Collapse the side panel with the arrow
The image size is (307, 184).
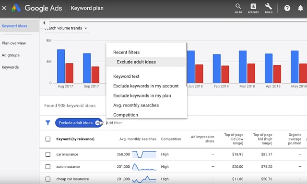point(44,23)
